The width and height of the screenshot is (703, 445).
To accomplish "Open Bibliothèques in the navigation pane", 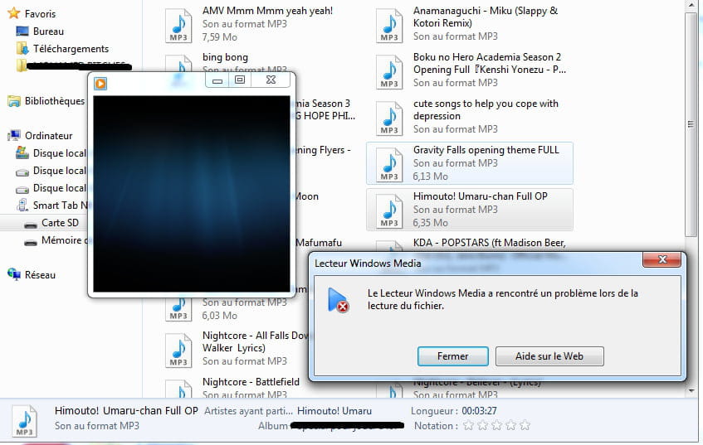I will (55, 101).
